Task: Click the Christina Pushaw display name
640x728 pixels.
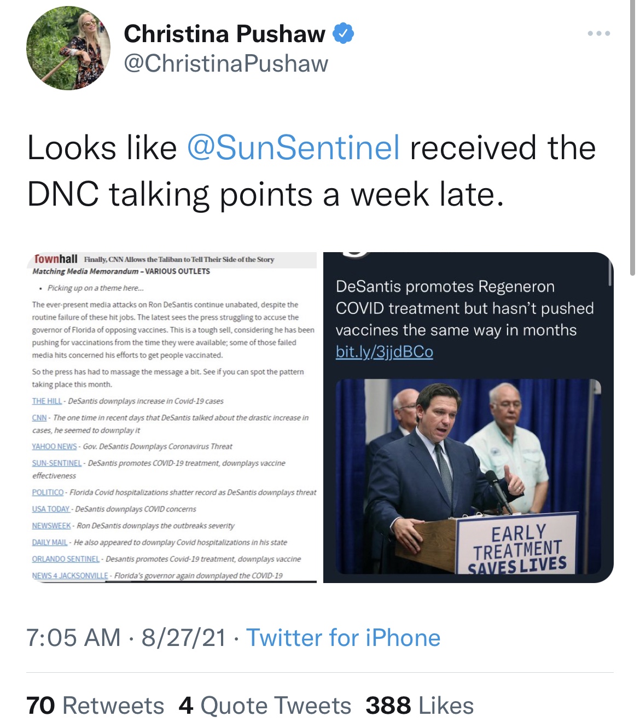Action: (x=224, y=34)
